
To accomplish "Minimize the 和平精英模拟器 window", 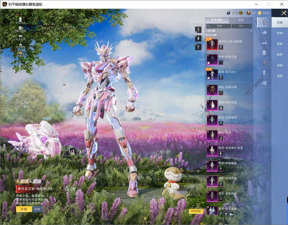I will coord(256,4).
